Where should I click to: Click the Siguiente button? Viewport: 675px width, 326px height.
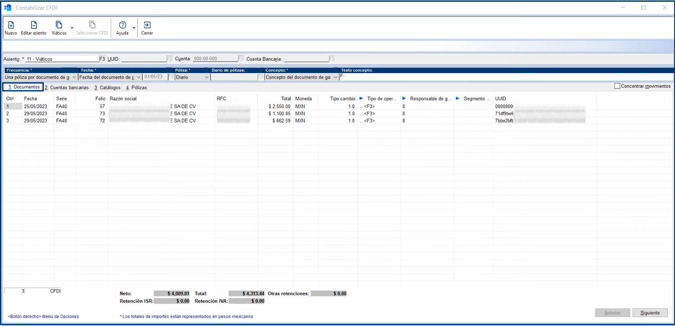coord(650,313)
